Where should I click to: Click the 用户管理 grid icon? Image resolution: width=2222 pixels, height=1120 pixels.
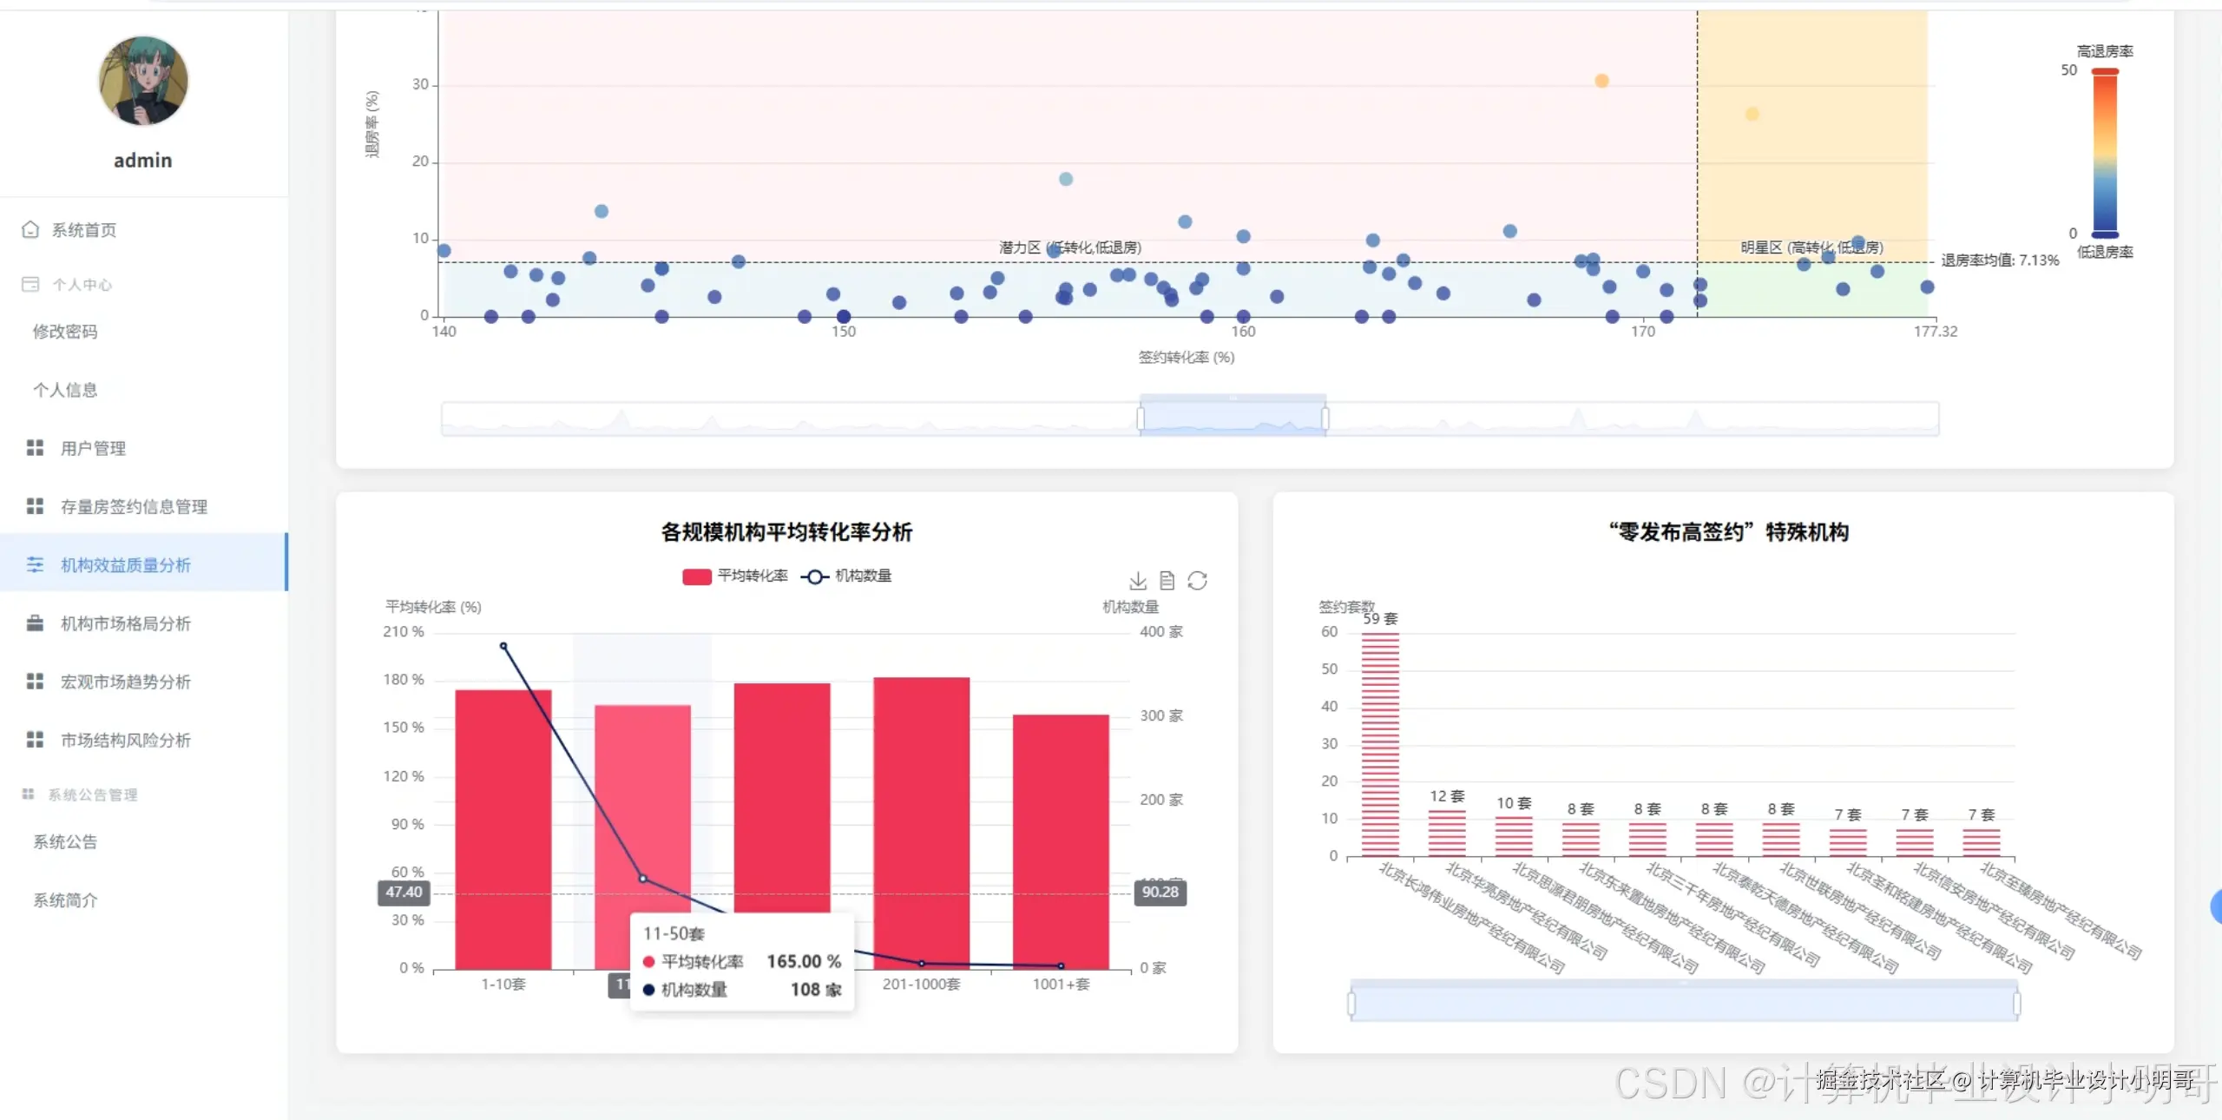tap(35, 448)
